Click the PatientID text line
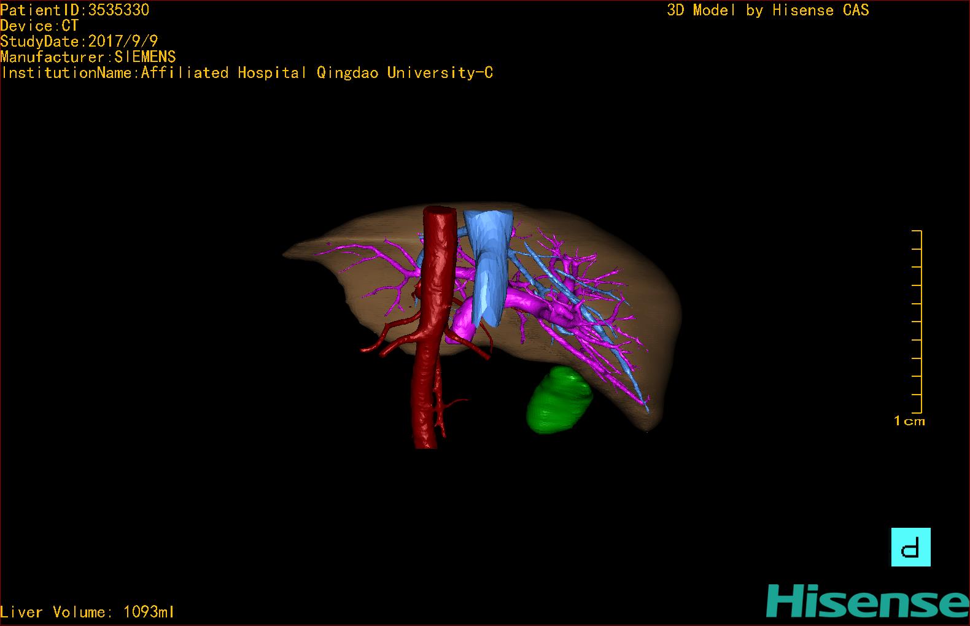The height and width of the screenshot is (626, 970). click(x=74, y=10)
